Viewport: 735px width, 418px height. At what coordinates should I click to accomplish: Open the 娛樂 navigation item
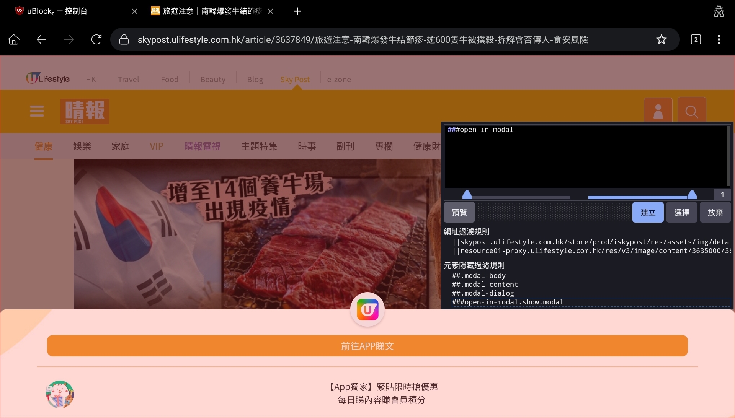pos(82,146)
